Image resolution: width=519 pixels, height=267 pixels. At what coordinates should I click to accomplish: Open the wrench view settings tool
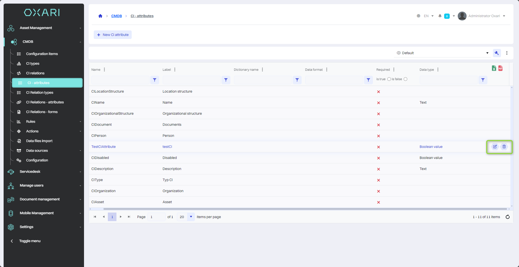click(x=497, y=53)
